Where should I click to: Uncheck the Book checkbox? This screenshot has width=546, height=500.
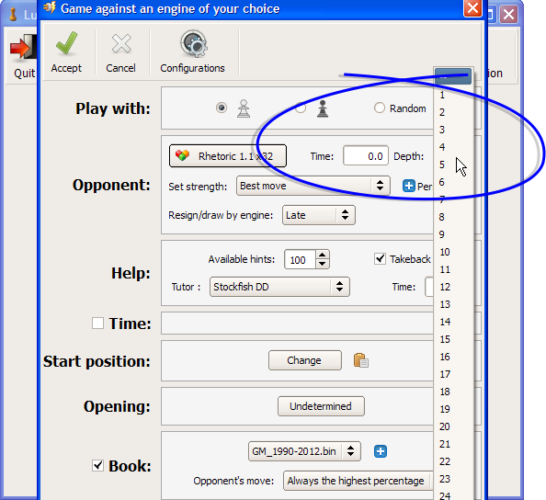click(x=97, y=465)
